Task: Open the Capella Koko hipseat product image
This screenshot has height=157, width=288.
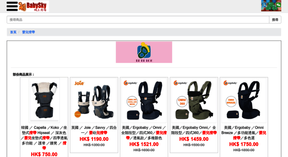Action: point(44,100)
